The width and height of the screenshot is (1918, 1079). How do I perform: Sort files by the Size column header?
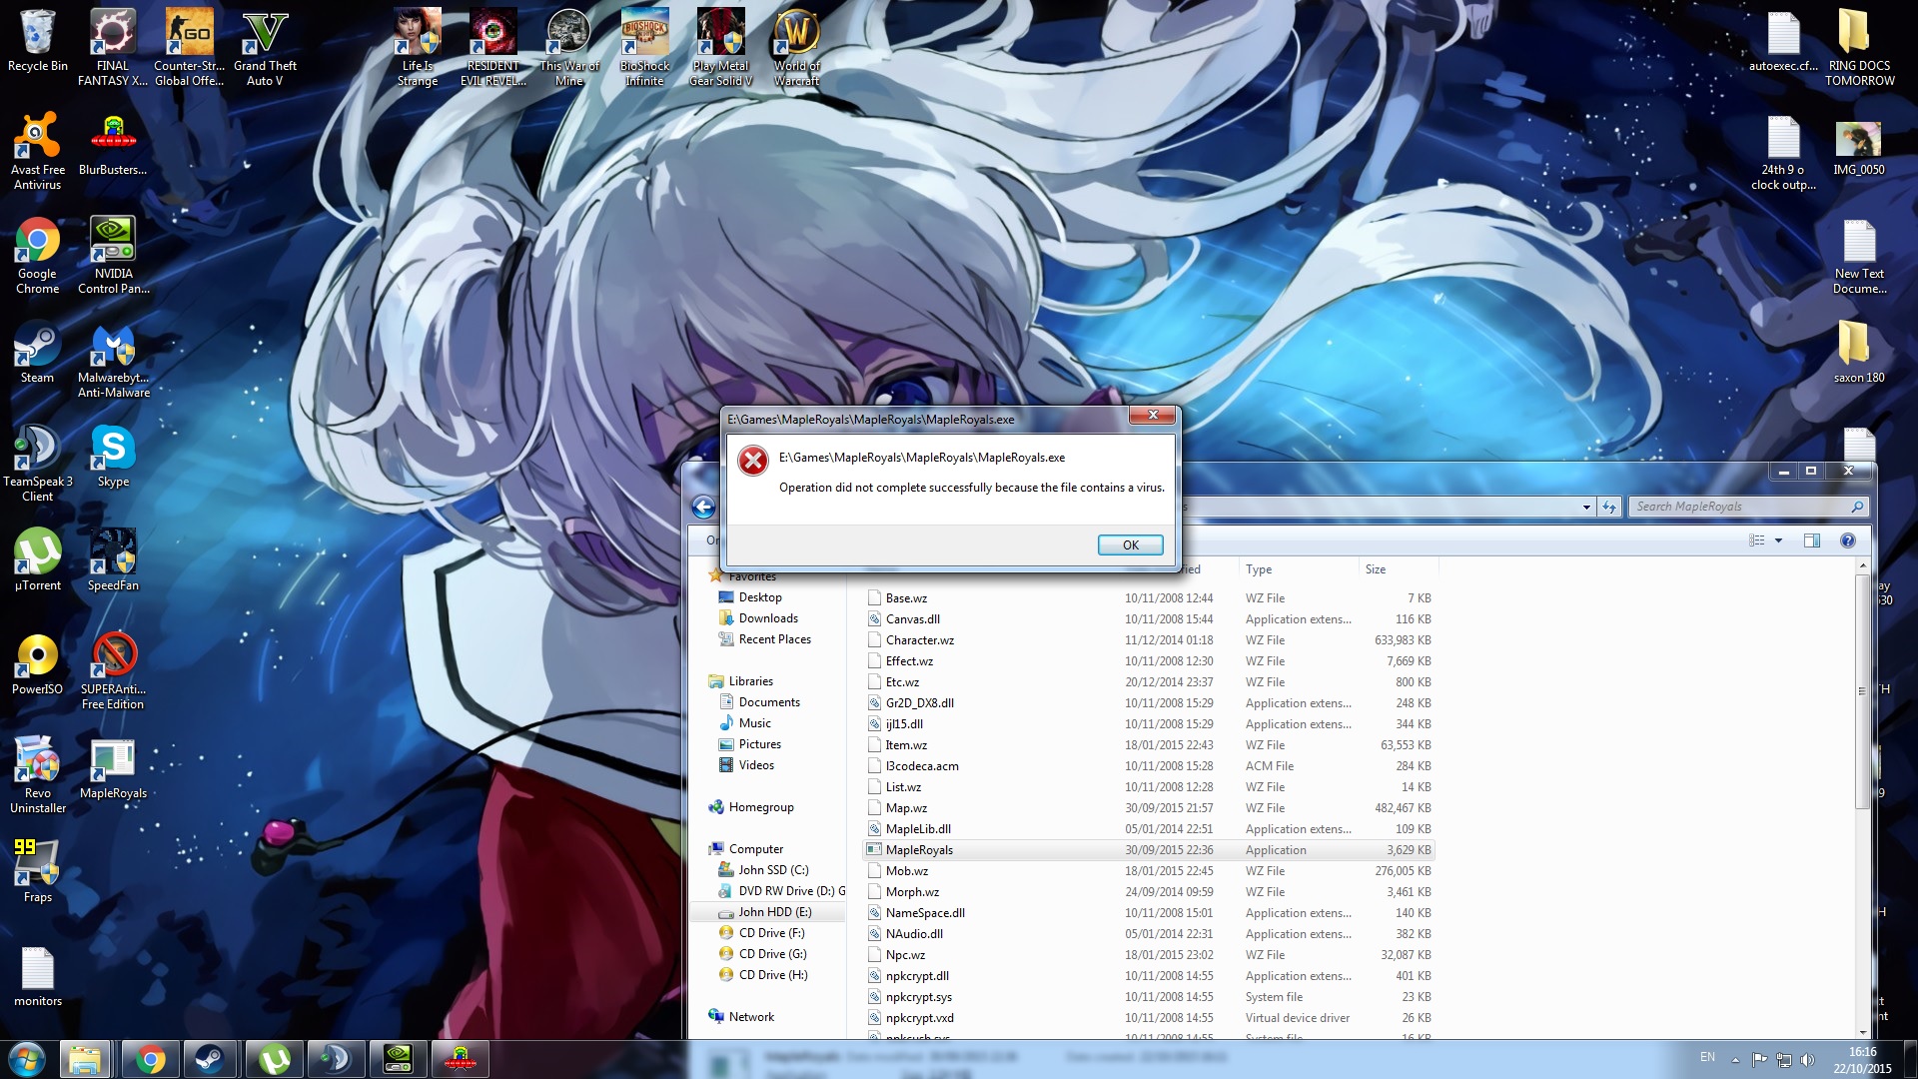point(1398,569)
